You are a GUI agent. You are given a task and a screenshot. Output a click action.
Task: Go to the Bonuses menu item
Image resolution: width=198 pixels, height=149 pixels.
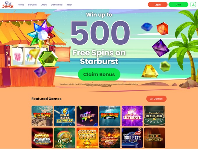[32, 5]
